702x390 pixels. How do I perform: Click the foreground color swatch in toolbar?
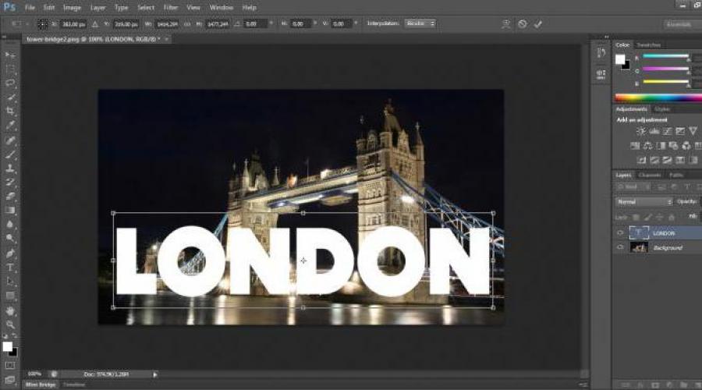coord(7,346)
